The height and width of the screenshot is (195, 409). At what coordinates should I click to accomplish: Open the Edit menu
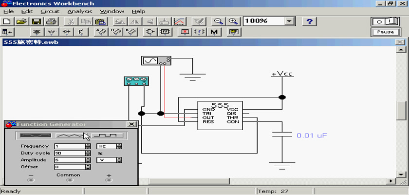27,12
